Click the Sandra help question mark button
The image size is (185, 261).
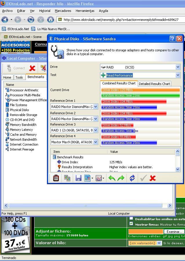[x=173, y=39]
